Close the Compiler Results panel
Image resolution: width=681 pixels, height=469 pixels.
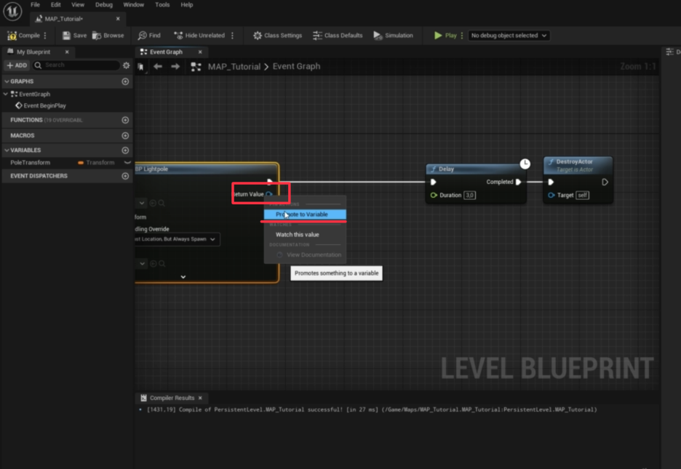[200, 398]
